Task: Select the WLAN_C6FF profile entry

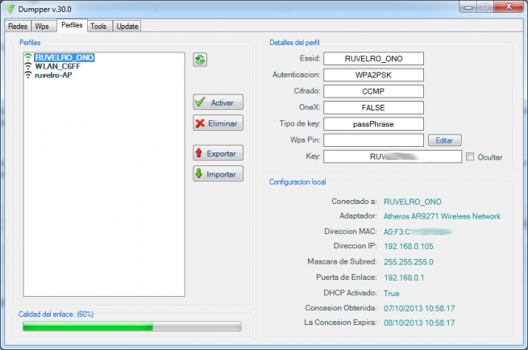Action: coord(59,67)
